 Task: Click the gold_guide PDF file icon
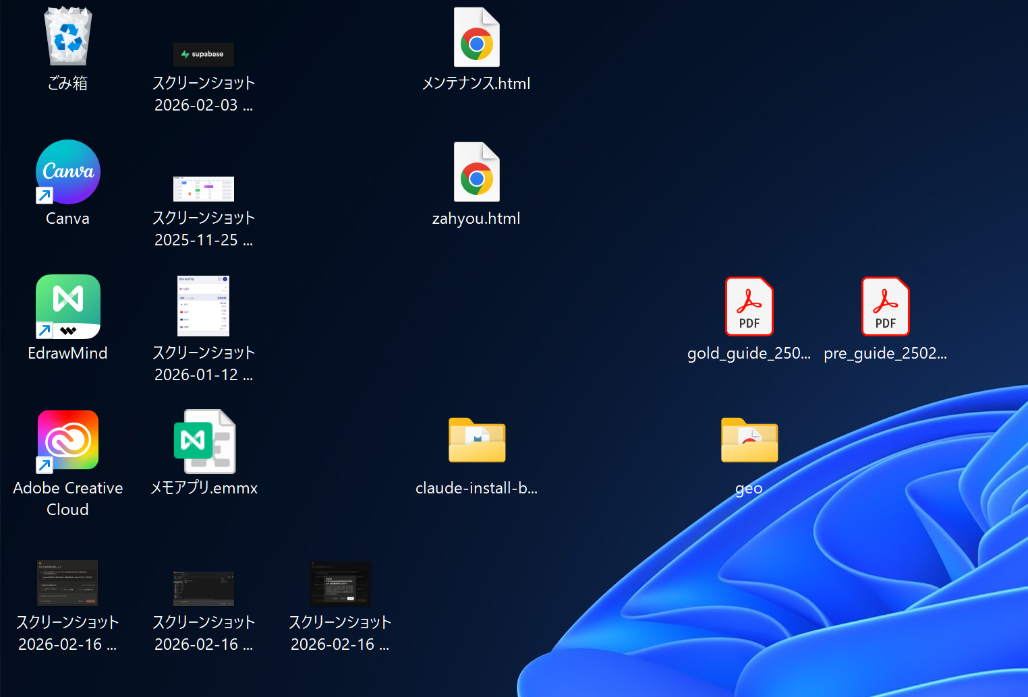pyautogui.click(x=749, y=307)
